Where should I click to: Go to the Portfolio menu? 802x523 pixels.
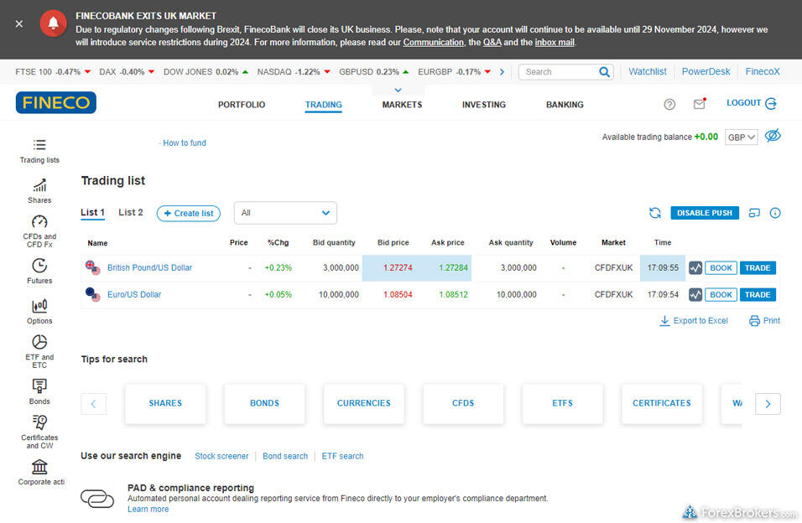pos(242,105)
